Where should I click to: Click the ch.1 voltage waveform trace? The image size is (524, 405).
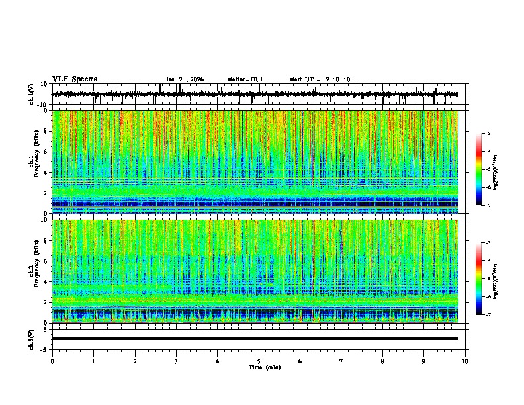(x=255, y=94)
